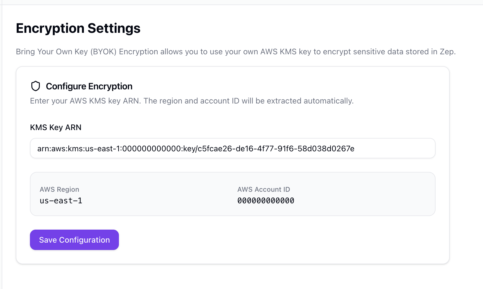The width and height of the screenshot is (483, 289).
Task: Click the KMS Key ARN field label
Action: [x=55, y=127]
